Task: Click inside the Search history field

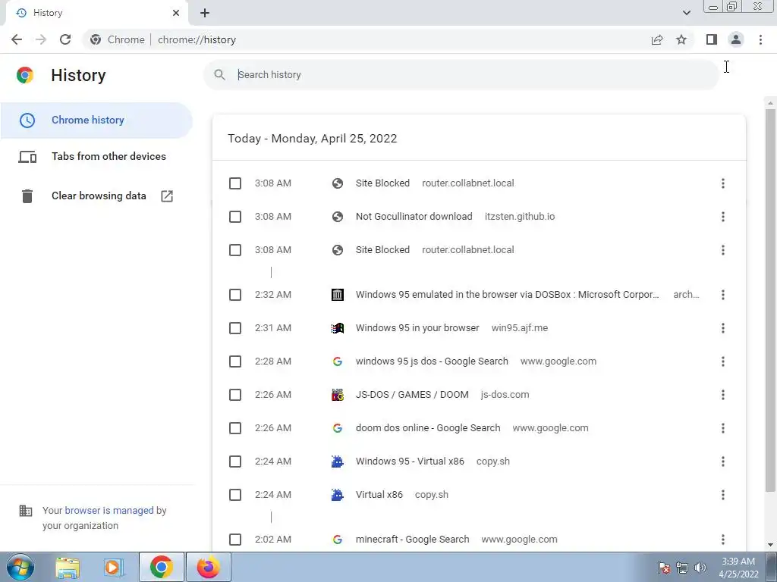Action: click(461, 75)
